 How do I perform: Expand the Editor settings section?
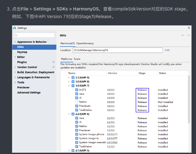point(15,57)
